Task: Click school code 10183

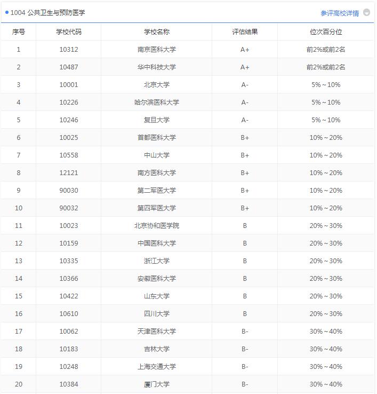Action: (x=69, y=349)
